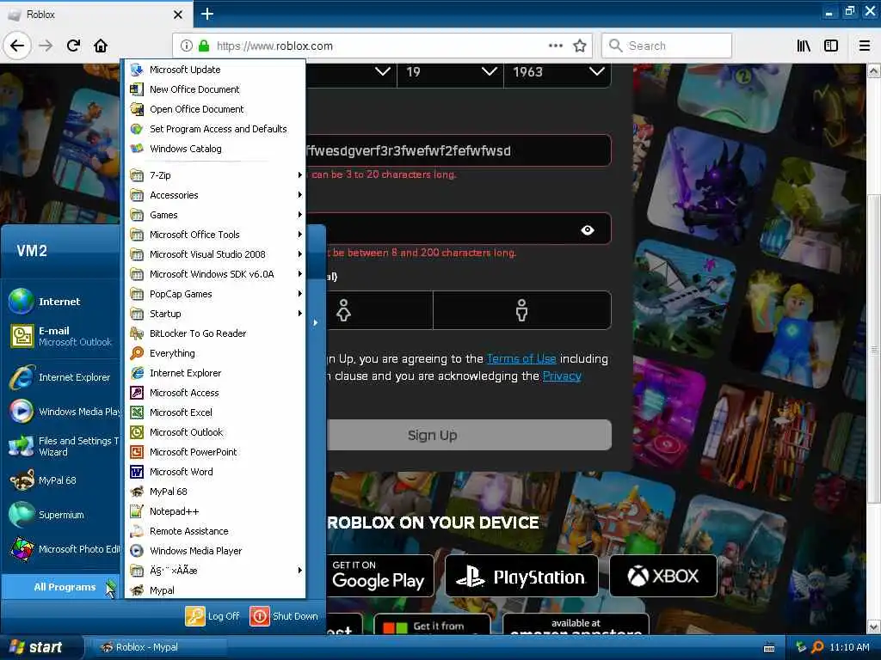
Task: Click the Xbox badge
Action: click(663, 576)
